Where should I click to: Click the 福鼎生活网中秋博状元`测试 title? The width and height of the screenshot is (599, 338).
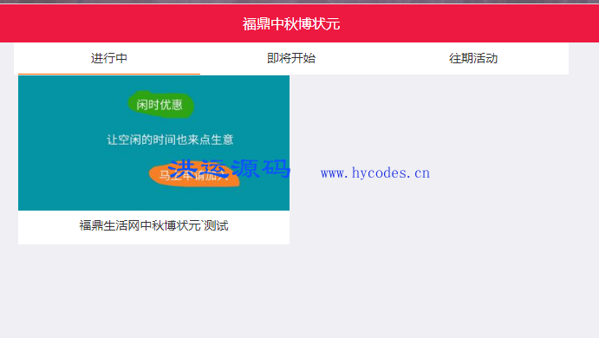[x=153, y=225]
